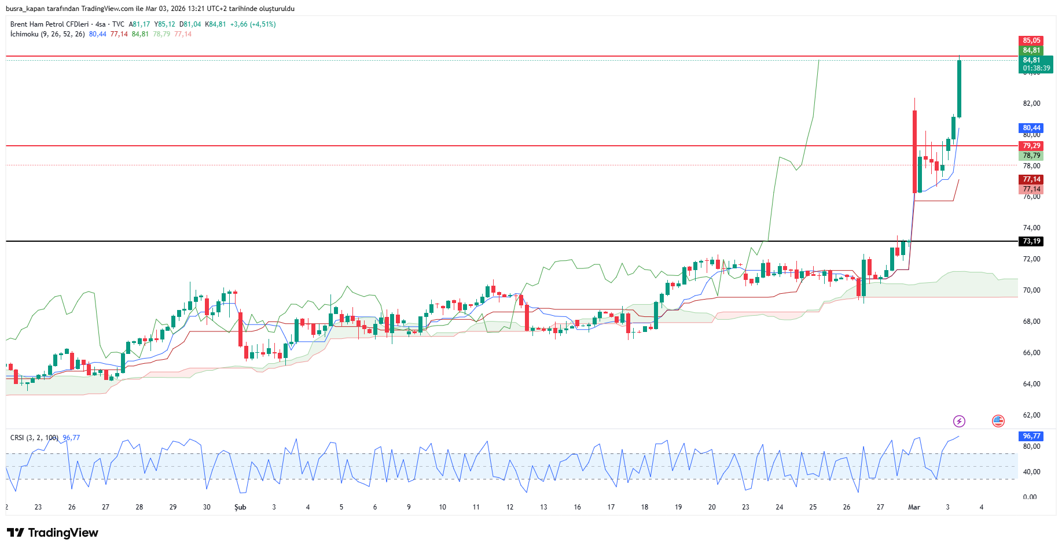This screenshot has height=550, width=1062.
Task: Click the purple lightning event icon
Action: click(x=959, y=421)
